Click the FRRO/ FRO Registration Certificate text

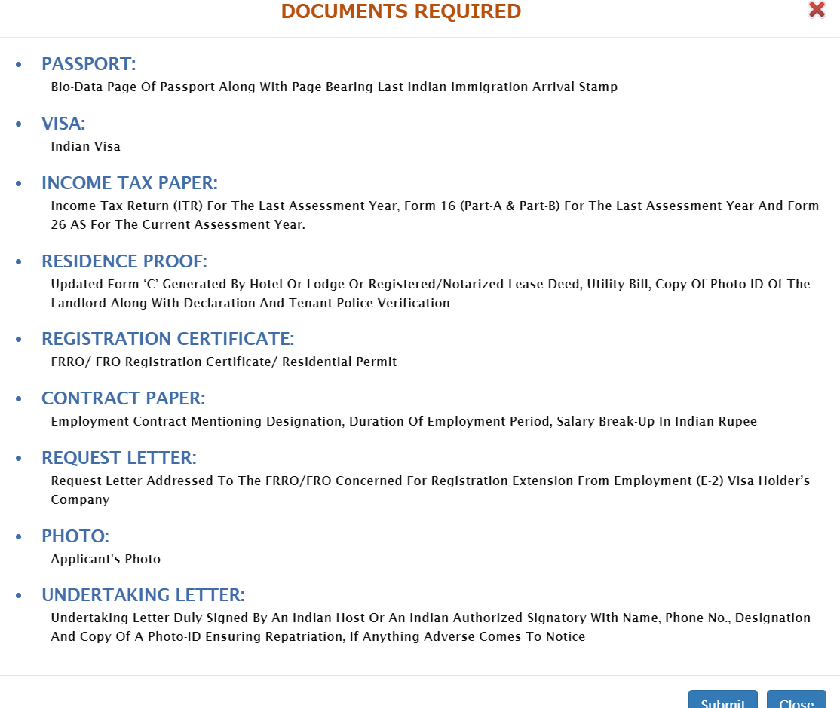[223, 362]
